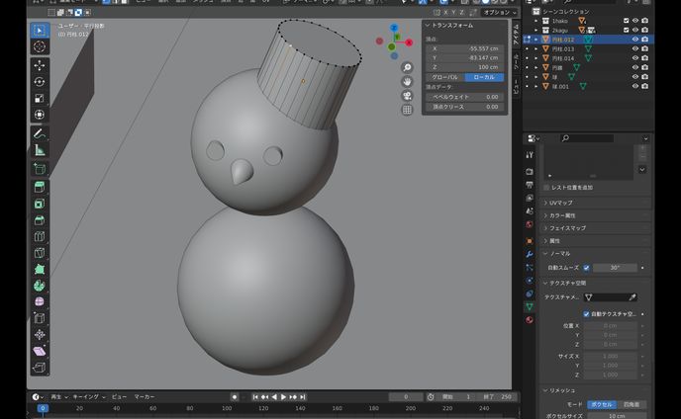
Task: Select the Select Box tool
Action: (40, 31)
